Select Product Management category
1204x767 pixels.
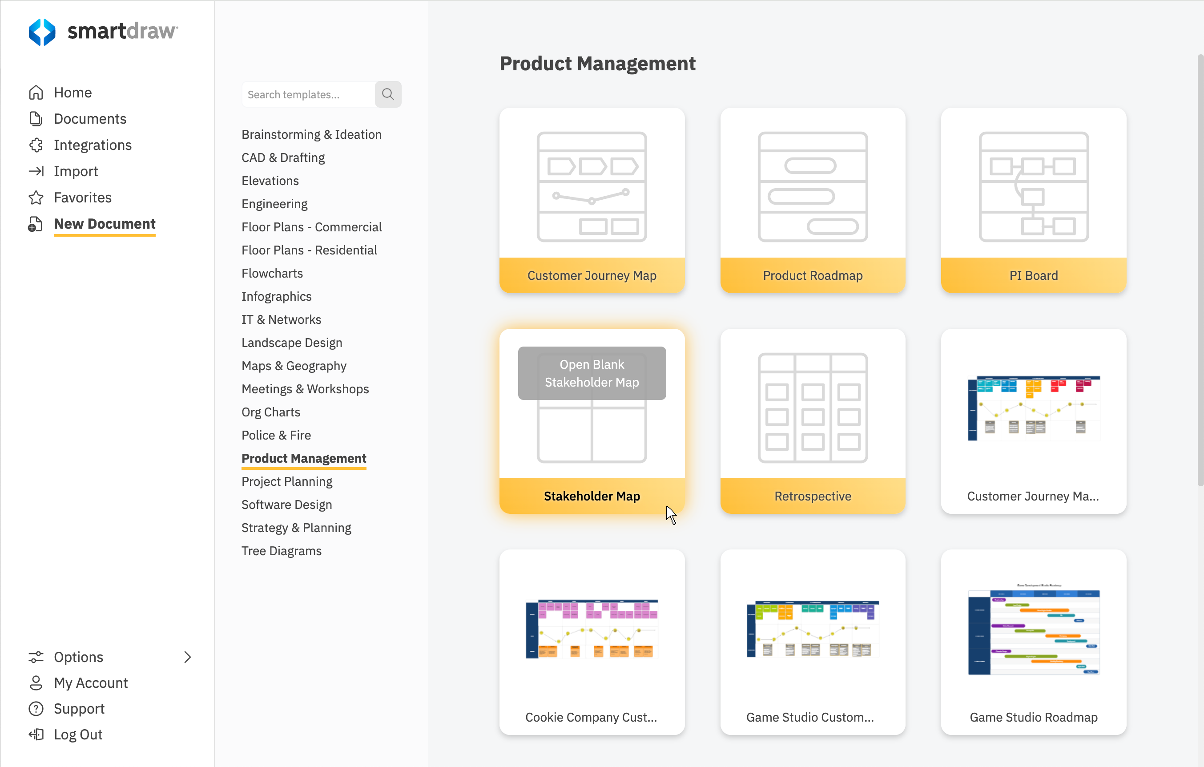(304, 458)
